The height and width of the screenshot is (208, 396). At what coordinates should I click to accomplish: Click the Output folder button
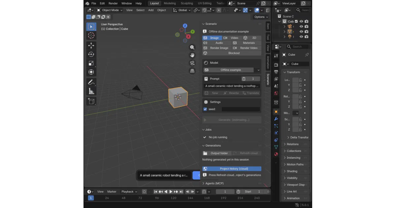216,153
